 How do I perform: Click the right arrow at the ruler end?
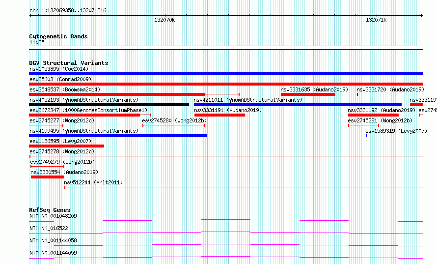point(422,15)
